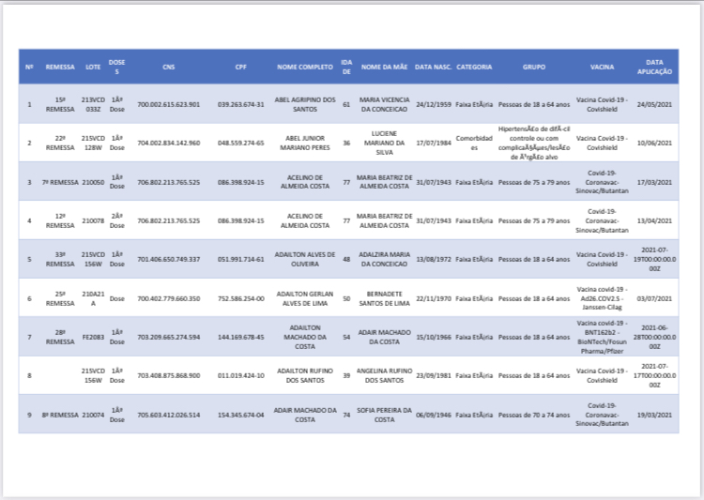
Task: Click the DATA APLICAÇÃO column header
Action: tap(654, 68)
